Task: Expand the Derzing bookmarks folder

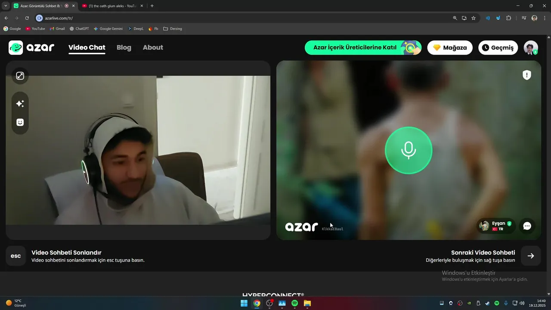Action: point(173,29)
